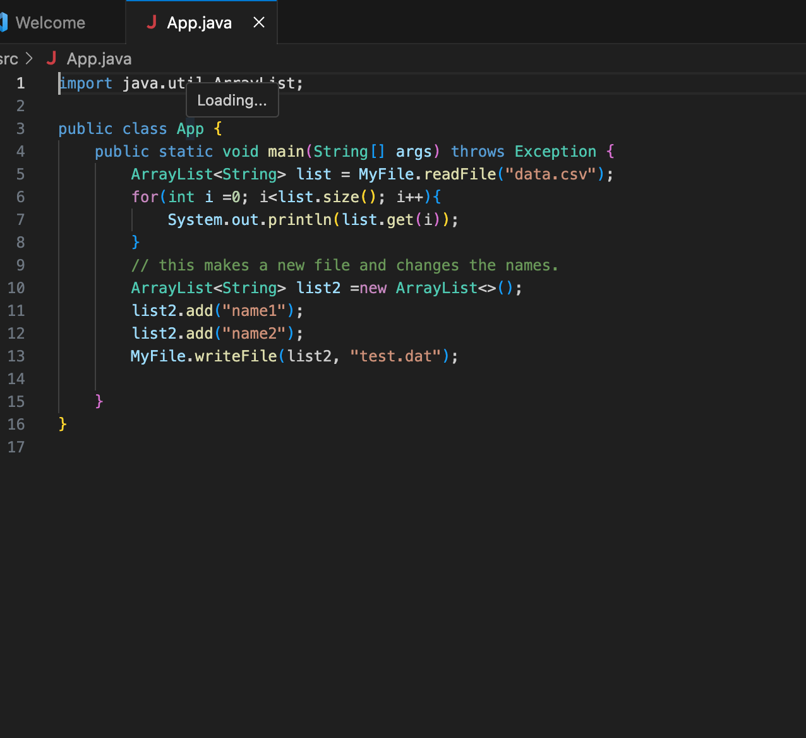The image size is (806, 738).
Task: Click line number 1 in the gutter
Action: point(21,83)
